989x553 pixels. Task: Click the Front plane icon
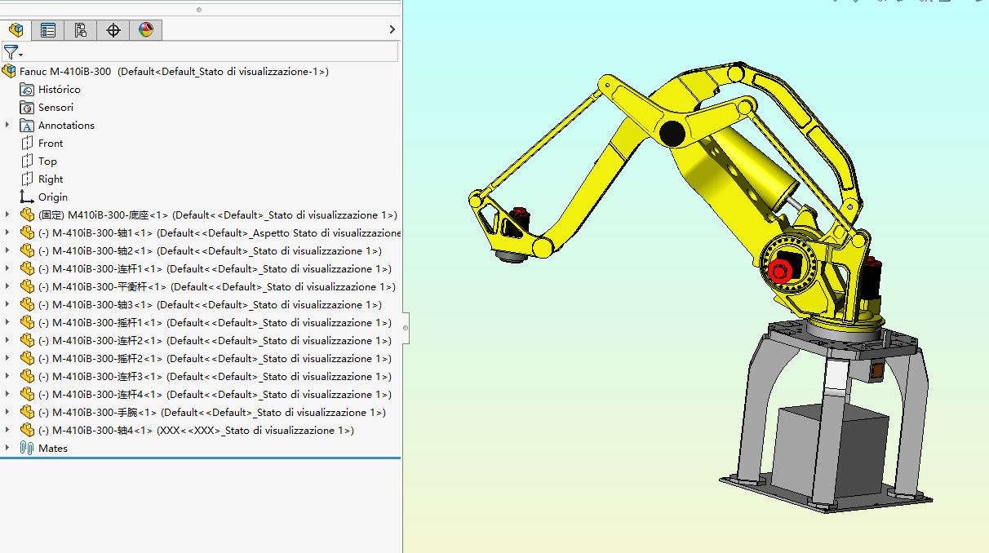[x=27, y=144]
